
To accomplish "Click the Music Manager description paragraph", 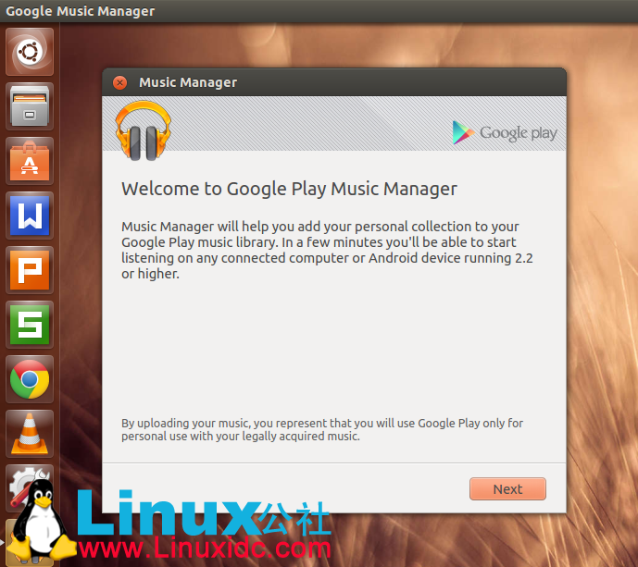I will pos(328,250).
